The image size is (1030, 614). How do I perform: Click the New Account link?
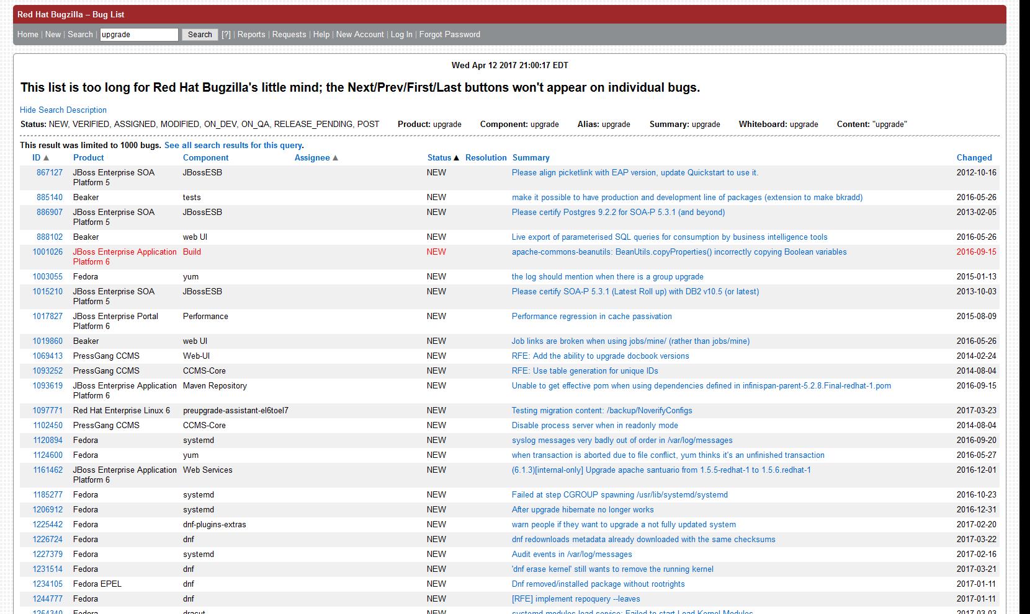360,35
